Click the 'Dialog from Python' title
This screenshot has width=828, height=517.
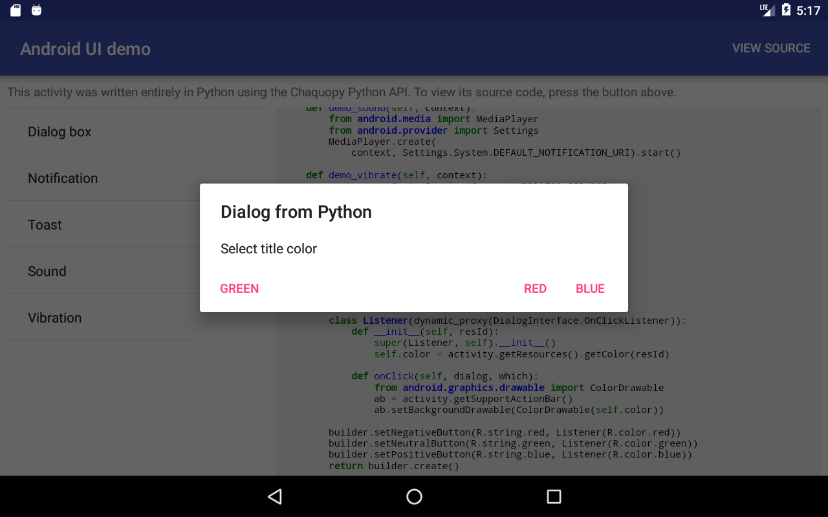point(296,212)
